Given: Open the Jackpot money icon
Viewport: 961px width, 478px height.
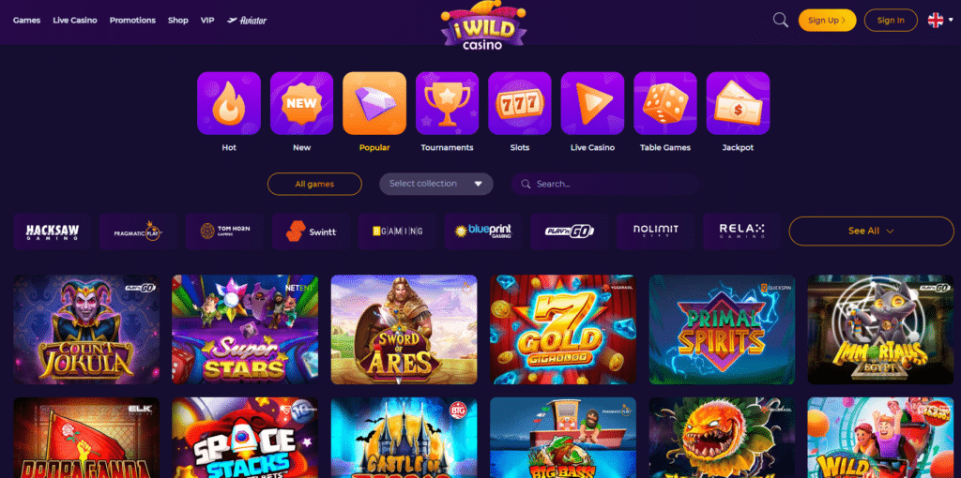Looking at the screenshot, I should click(x=738, y=103).
